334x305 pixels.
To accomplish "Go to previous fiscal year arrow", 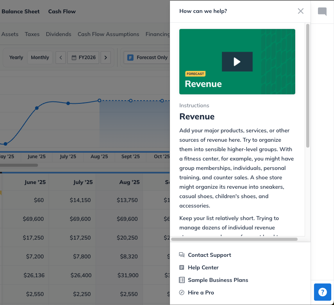I will tap(61, 58).
